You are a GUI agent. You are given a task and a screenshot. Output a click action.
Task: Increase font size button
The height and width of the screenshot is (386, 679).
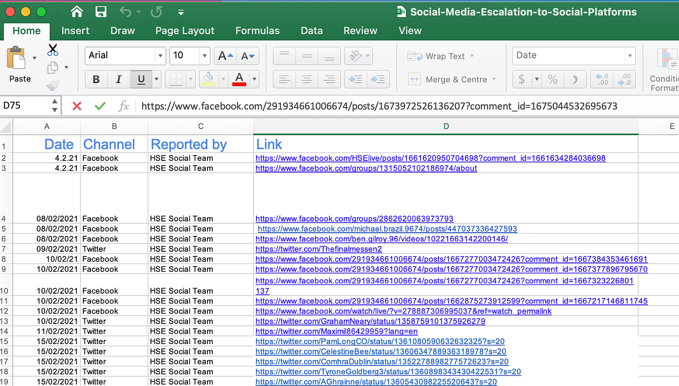[225, 56]
